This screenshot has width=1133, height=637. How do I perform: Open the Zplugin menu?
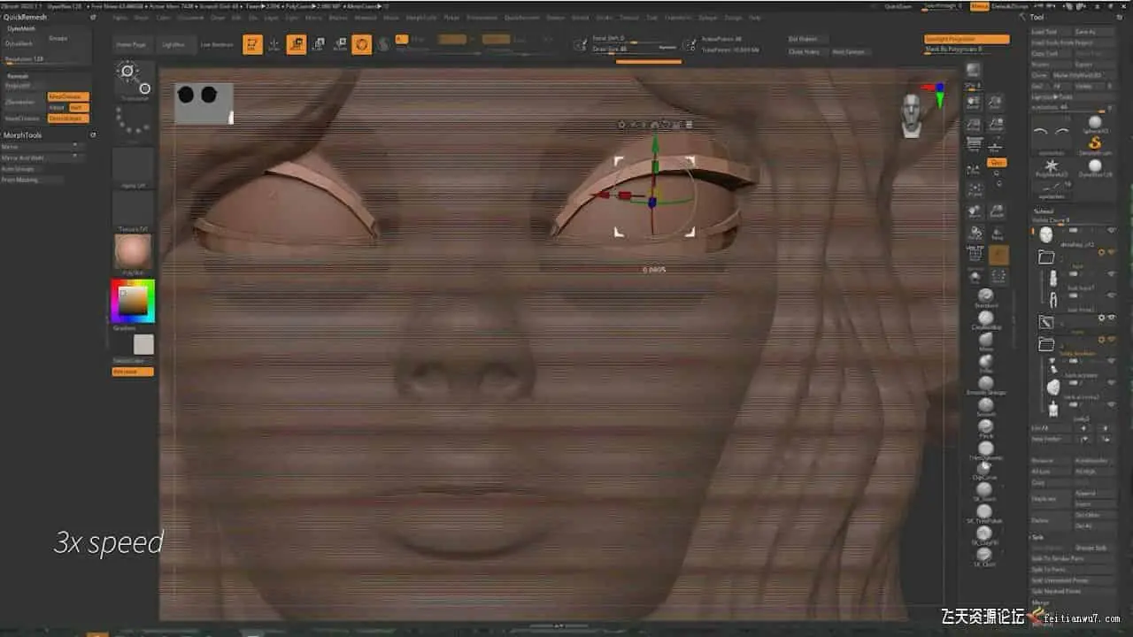coord(708,18)
